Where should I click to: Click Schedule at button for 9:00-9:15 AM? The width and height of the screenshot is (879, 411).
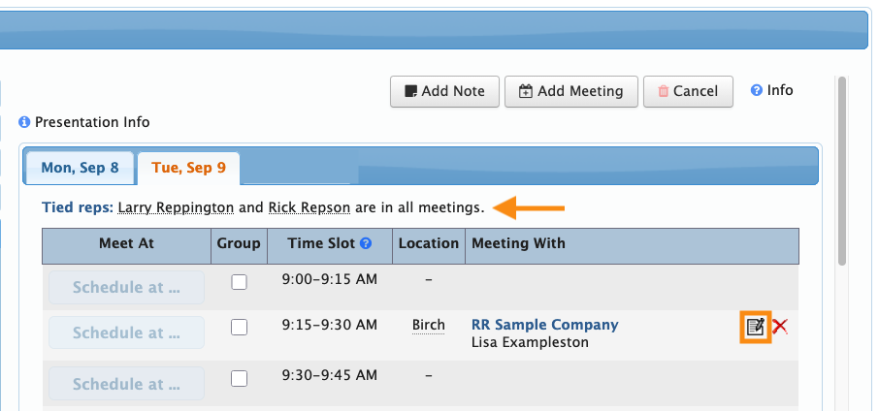126,288
